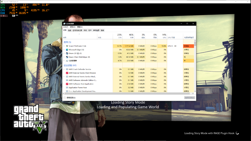Screen dimensions: 251x141
Task: Click the Steam (32 位) process icon
Action: 67,53
